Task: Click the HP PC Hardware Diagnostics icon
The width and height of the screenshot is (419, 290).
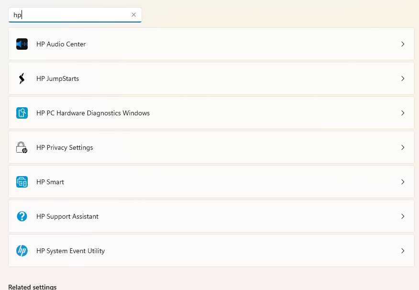Action: 22,113
